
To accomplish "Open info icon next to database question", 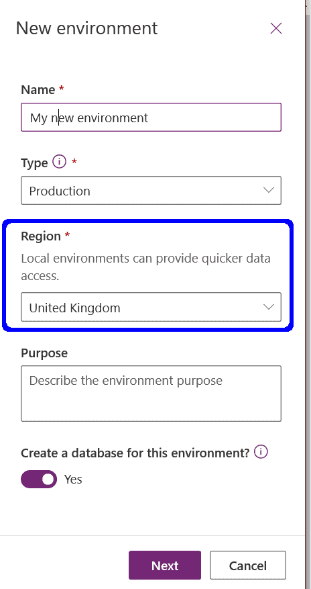I will coord(261,452).
